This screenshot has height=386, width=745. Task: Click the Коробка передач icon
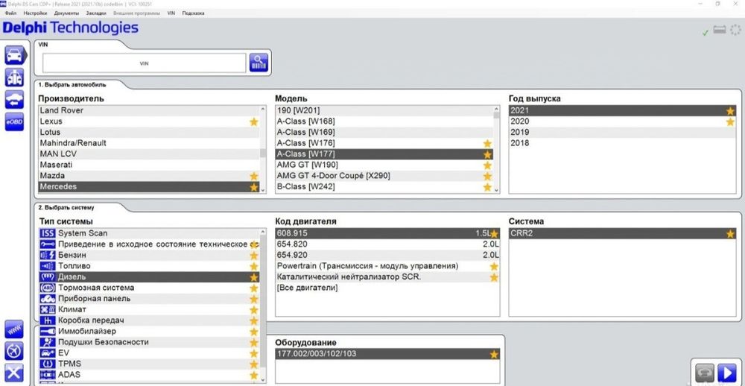[47, 321]
